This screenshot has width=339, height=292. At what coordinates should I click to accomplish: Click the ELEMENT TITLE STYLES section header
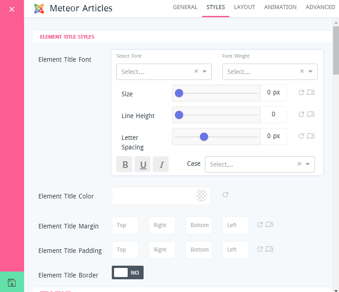pyautogui.click(x=67, y=37)
